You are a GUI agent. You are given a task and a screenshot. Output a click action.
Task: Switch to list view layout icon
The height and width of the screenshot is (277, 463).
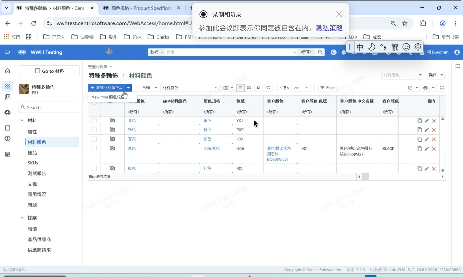coord(240,88)
